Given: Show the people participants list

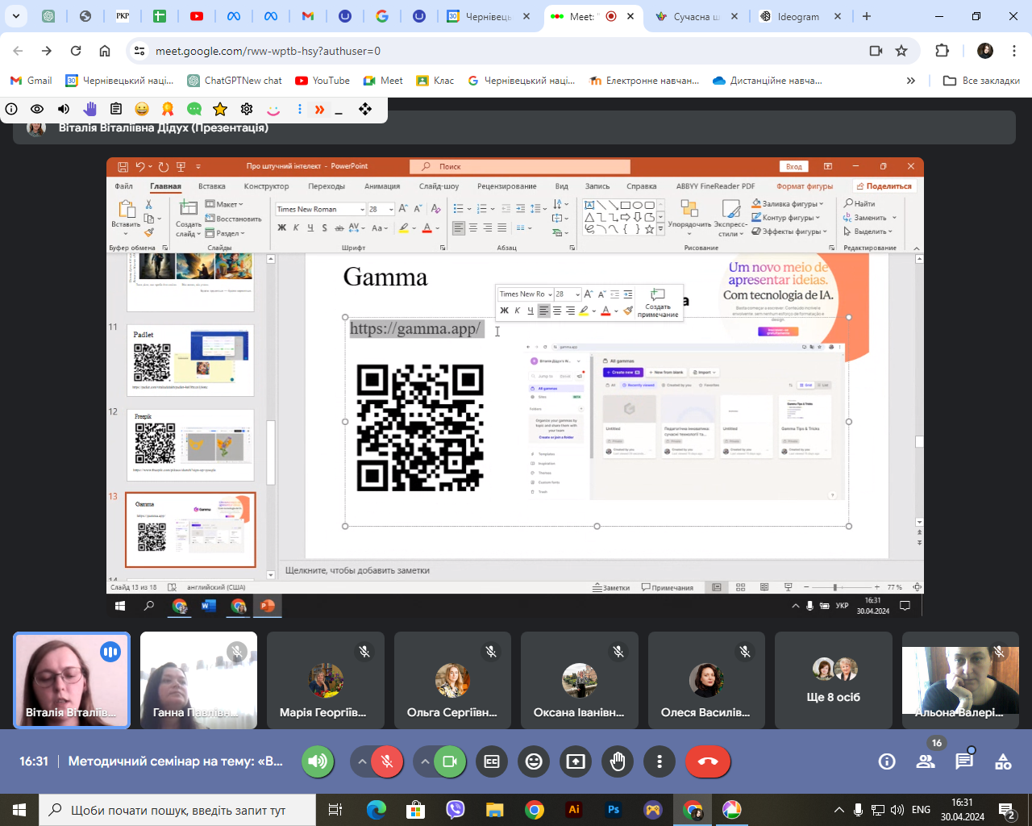Looking at the screenshot, I should point(926,761).
